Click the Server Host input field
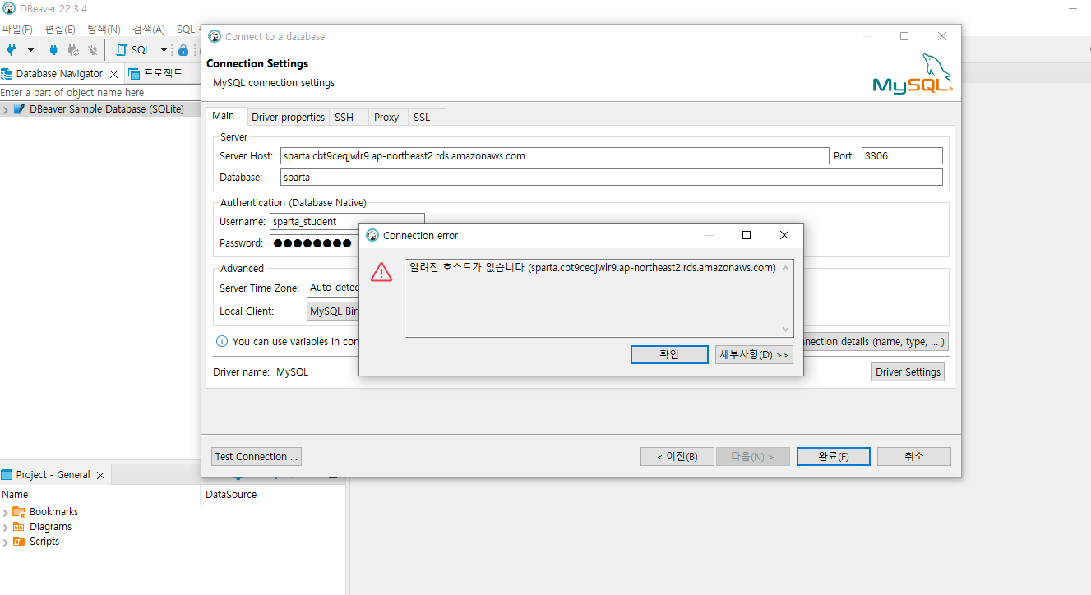The width and height of the screenshot is (1091, 595). tap(554, 155)
